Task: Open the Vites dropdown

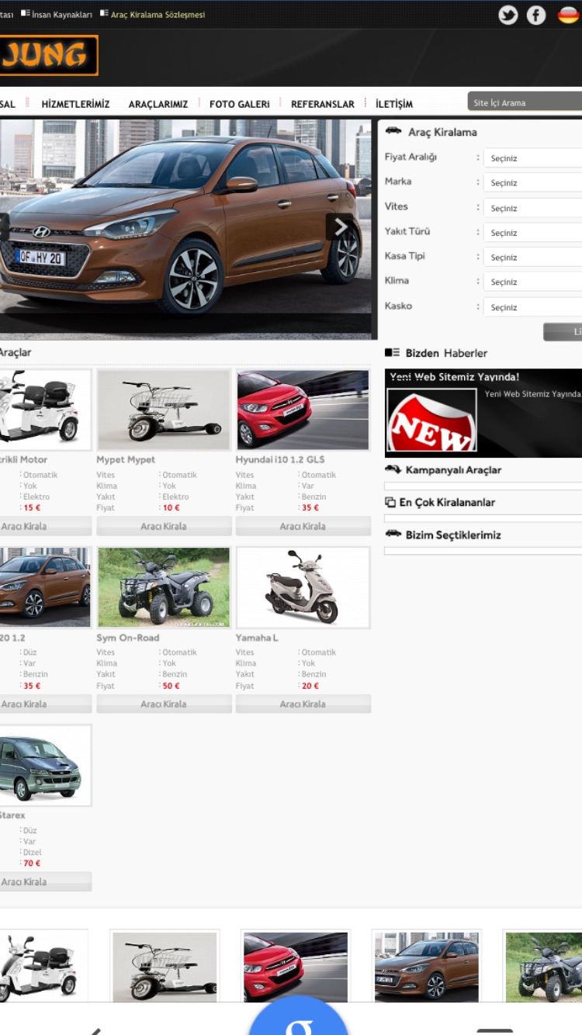Action: (x=532, y=208)
